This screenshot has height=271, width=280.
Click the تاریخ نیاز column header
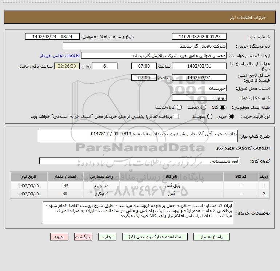pos(29,177)
